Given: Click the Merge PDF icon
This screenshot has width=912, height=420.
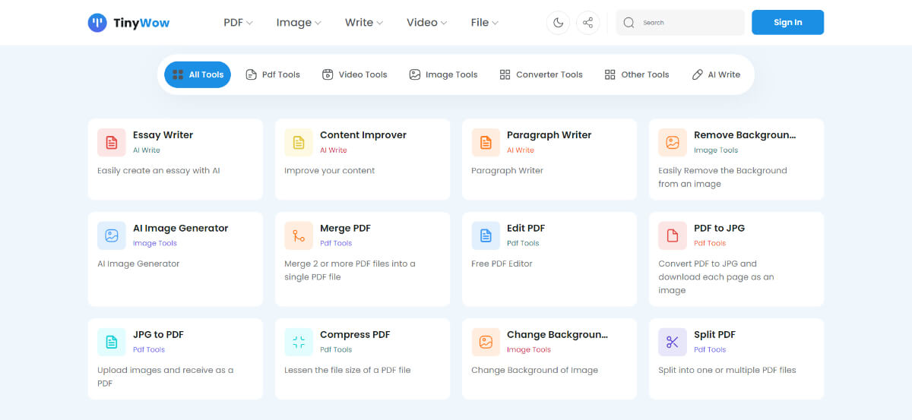Looking at the screenshot, I should [x=299, y=235].
